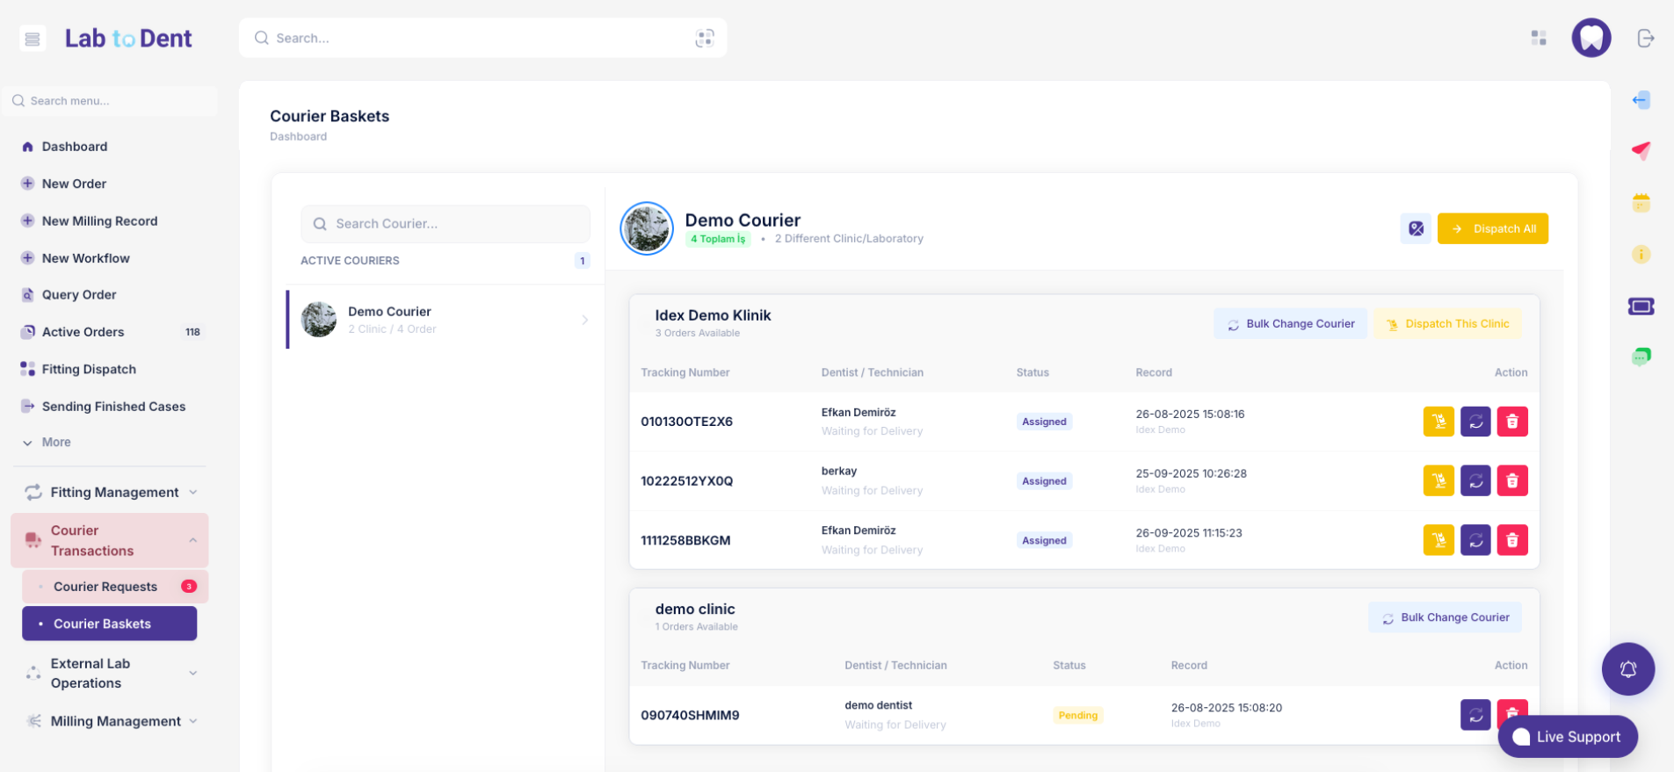Click Bulk Change Courier for Idex Demo Klinik
The width and height of the screenshot is (1674, 772).
click(x=1290, y=324)
